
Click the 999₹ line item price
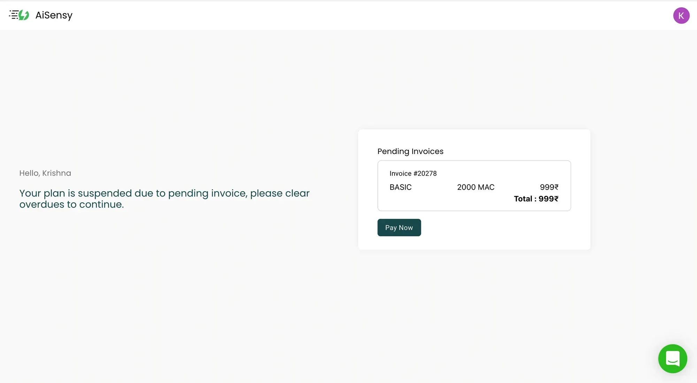point(549,187)
